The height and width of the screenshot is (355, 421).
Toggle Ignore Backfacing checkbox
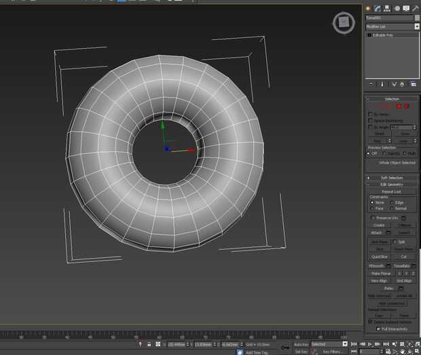pyautogui.click(x=370, y=120)
